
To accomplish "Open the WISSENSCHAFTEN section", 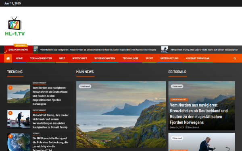I will coord(105,58).
